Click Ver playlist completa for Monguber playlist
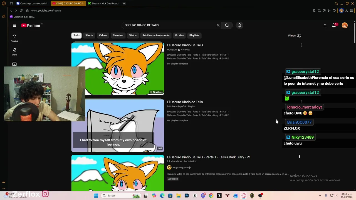 [177, 64]
